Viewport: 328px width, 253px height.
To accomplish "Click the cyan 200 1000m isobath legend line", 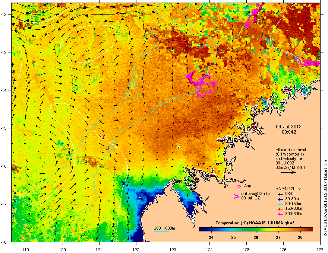I will pos(161,231).
